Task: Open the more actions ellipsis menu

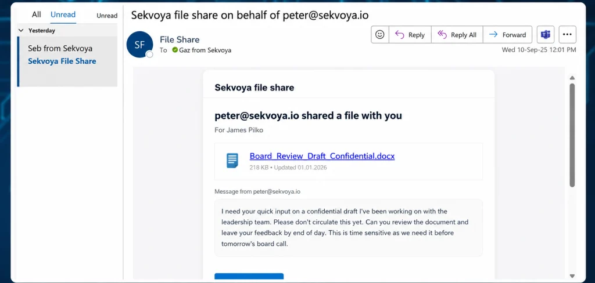Action: tap(567, 35)
